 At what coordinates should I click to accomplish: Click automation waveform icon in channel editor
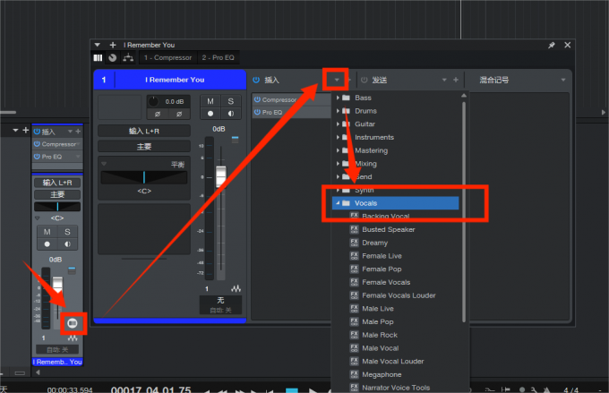click(x=236, y=288)
